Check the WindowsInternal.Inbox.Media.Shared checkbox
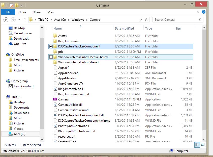 [51, 57]
